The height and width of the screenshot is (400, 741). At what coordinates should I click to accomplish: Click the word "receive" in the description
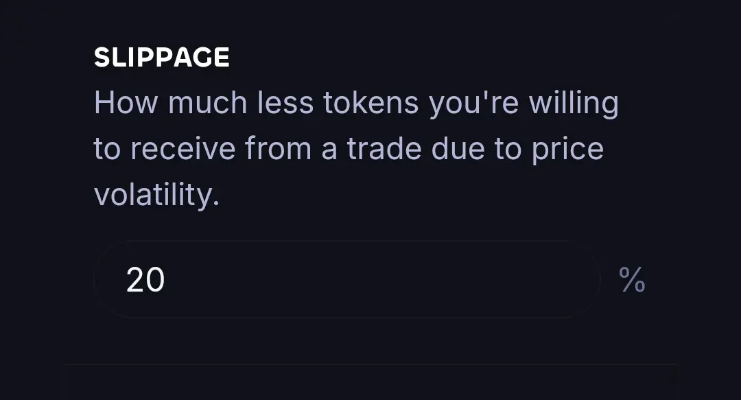(183, 148)
